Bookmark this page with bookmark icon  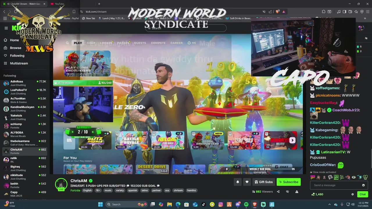(x=74, y=12)
